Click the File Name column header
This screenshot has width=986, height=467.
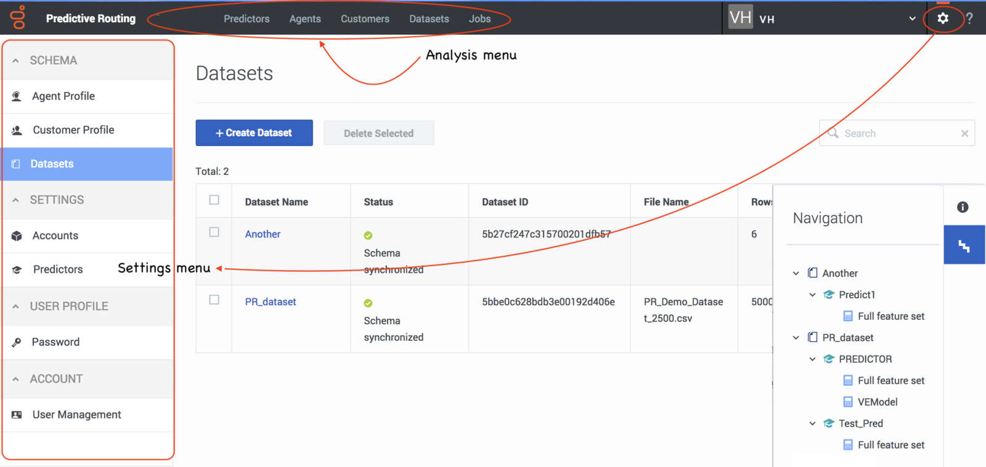point(666,202)
